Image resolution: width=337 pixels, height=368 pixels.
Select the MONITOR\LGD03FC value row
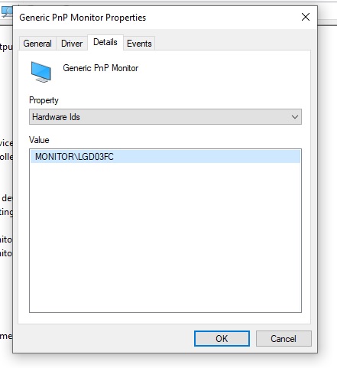[165, 156]
